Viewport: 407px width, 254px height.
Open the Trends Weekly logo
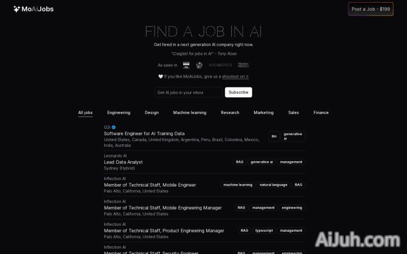coord(243,65)
